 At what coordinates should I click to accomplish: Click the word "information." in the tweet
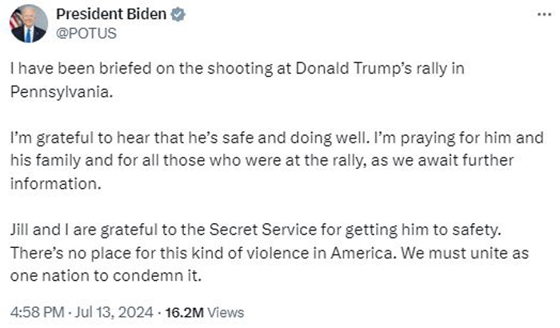coord(56,184)
